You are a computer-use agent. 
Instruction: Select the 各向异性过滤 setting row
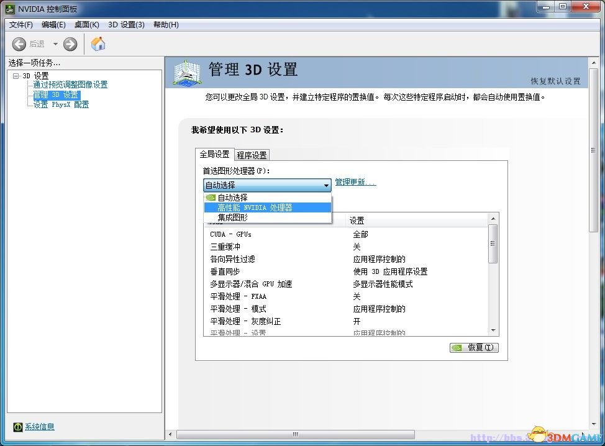click(346, 259)
